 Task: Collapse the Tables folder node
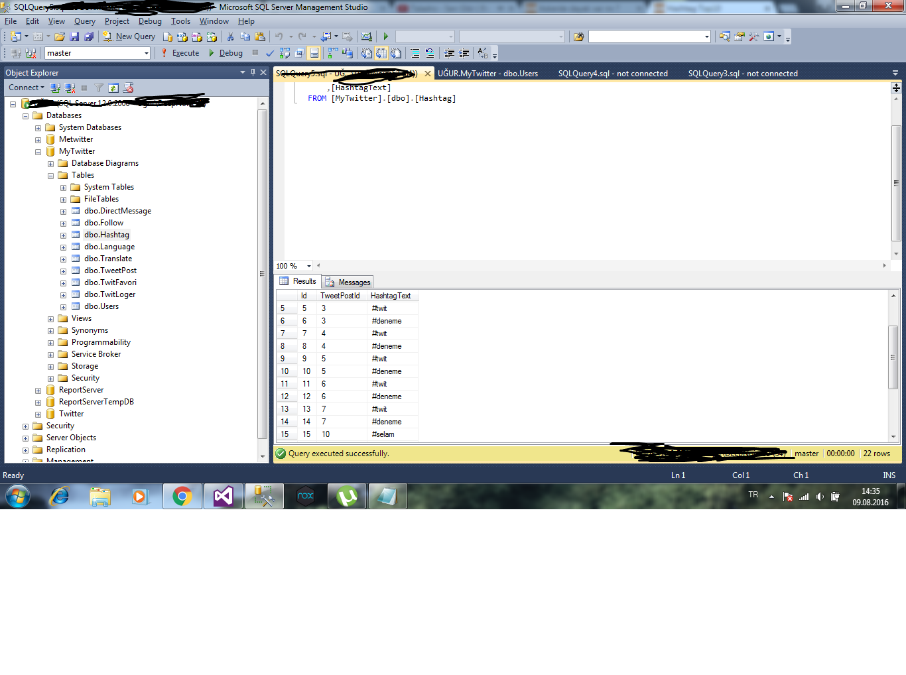point(50,176)
